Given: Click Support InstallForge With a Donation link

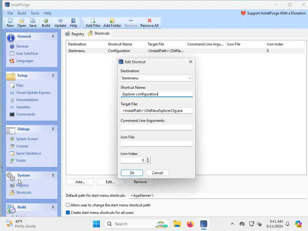Looking at the screenshot, I should tap(276, 13).
